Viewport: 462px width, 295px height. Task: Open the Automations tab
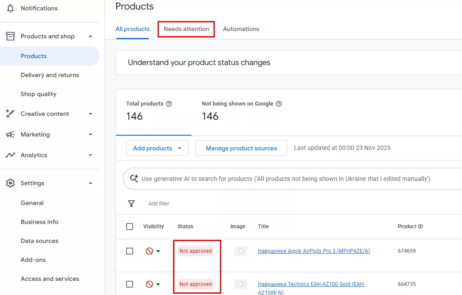(241, 29)
